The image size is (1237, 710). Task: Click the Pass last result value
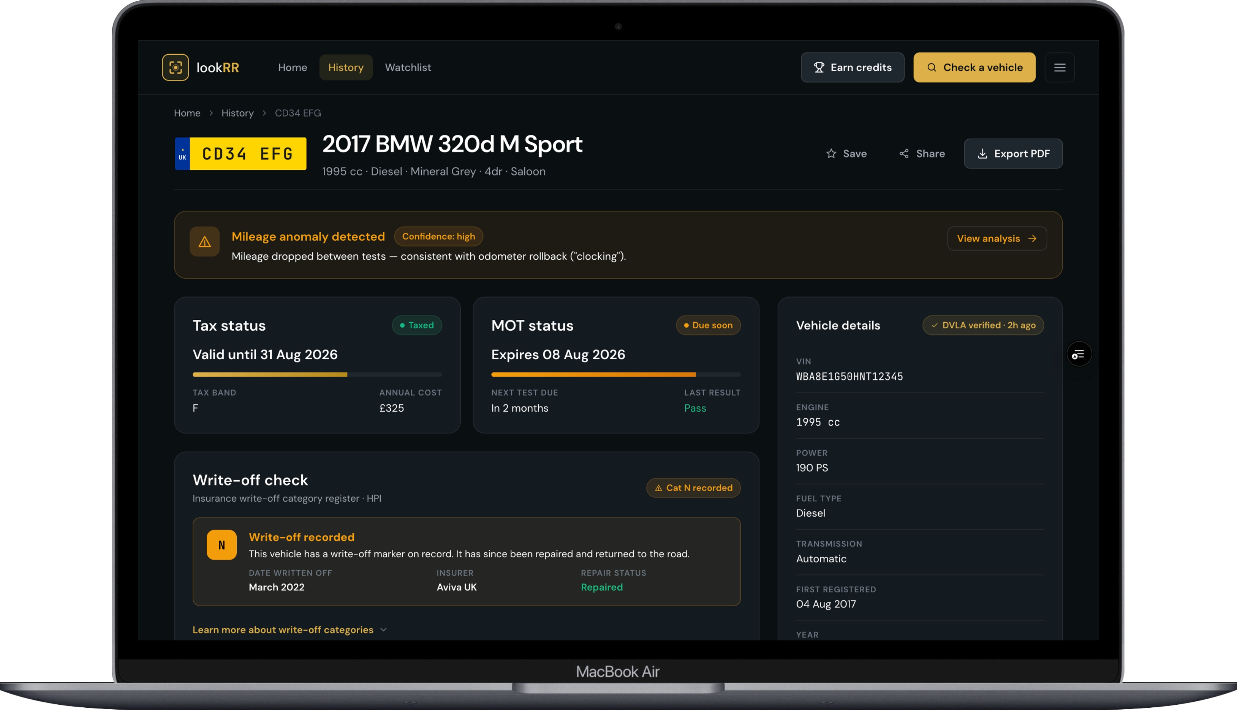[694, 408]
